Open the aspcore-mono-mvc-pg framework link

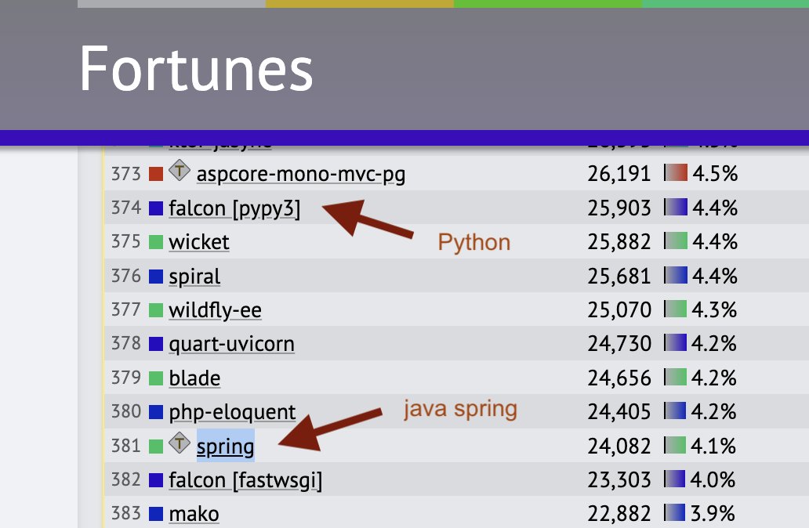[x=301, y=174]
